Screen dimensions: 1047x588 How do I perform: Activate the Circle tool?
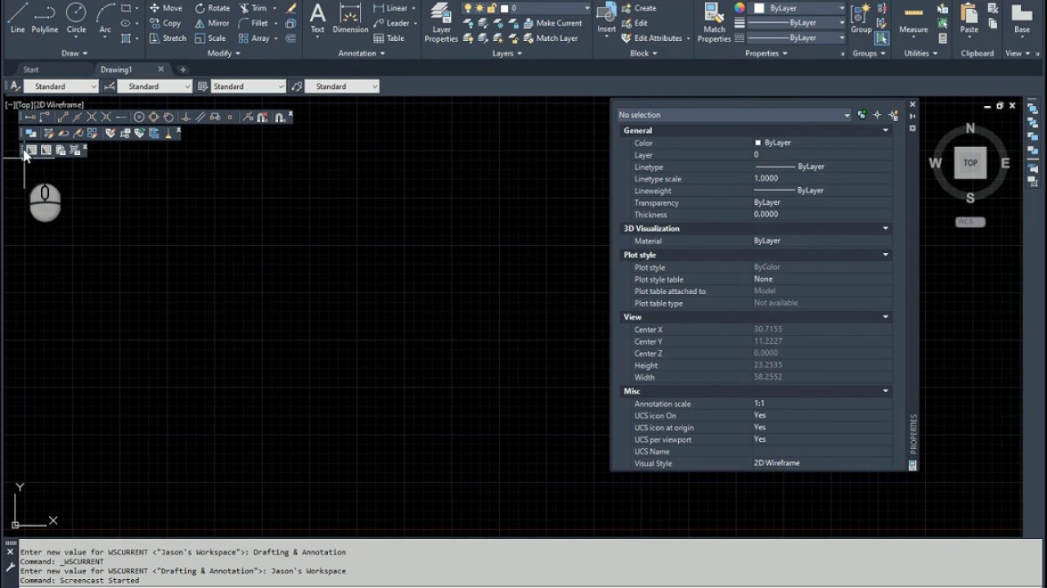click(76, 19)
